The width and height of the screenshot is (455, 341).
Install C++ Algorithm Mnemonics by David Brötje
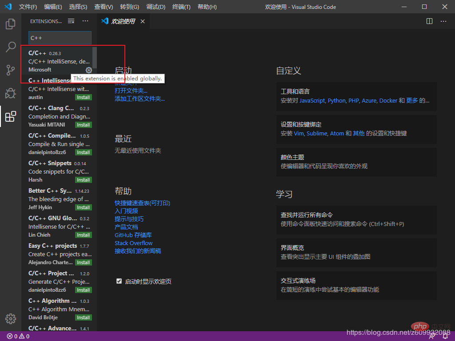click(x=83, y=317)
